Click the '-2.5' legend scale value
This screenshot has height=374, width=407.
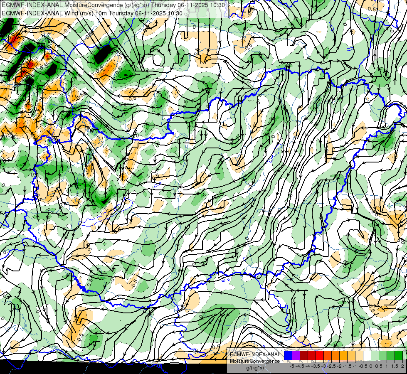click(x=332, y=366)
